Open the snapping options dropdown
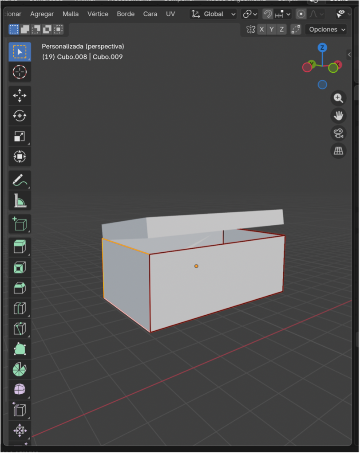The width and height of the screenshot is (360, 454). click(283, 14)
